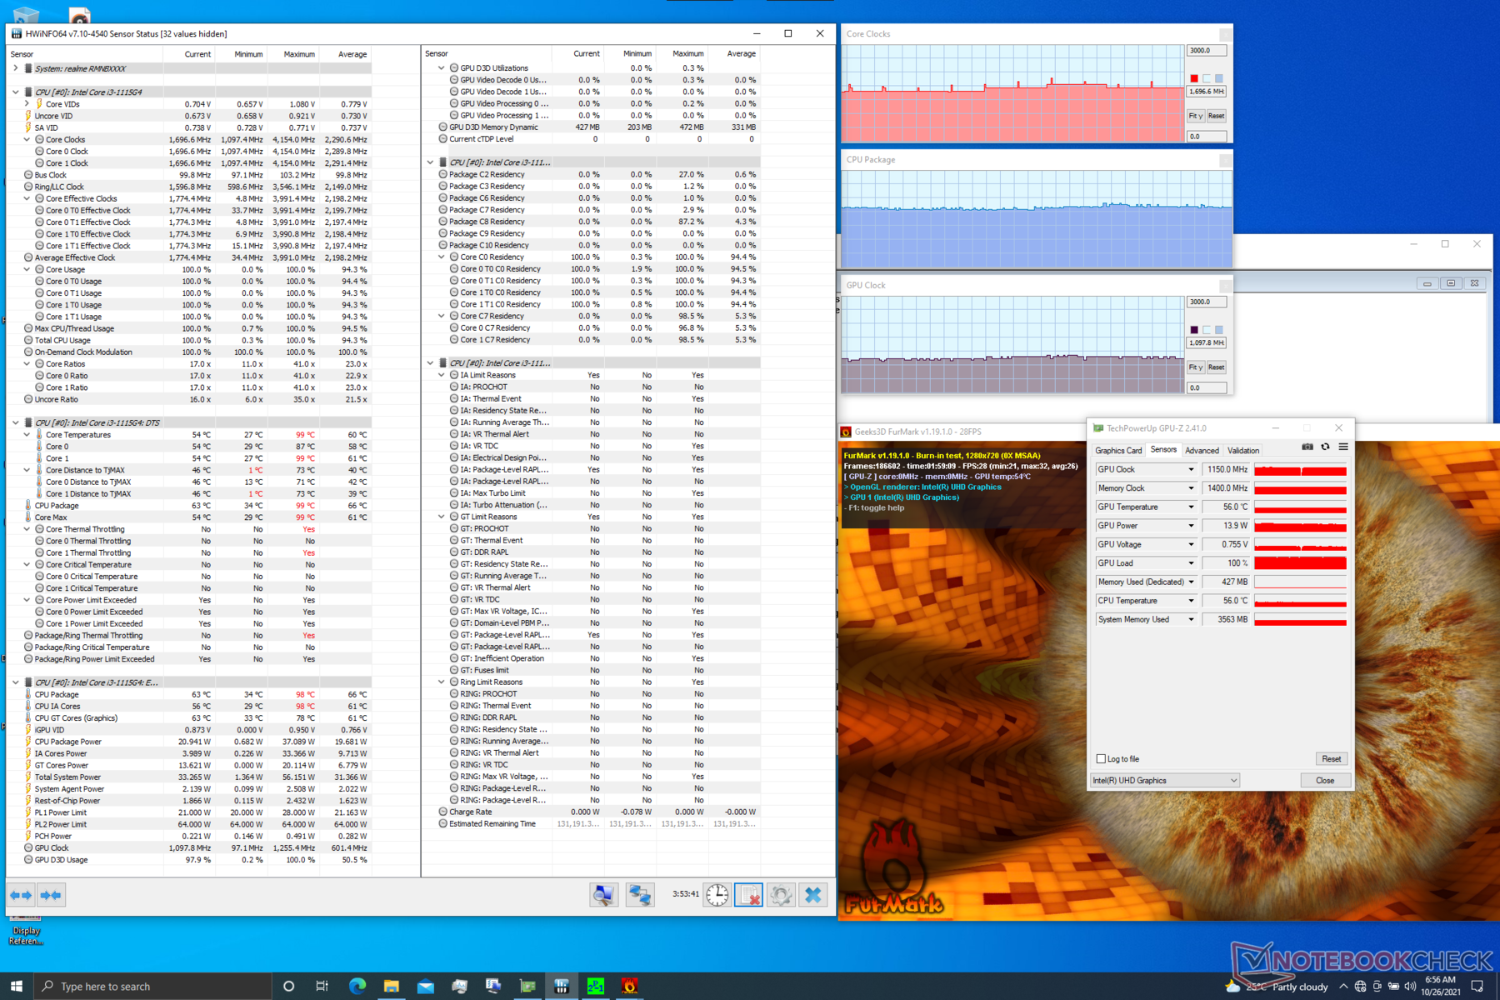1500x1000 pixels.
Task: Collapse the GT Limit Reasons node
Action: pos(442,517)
